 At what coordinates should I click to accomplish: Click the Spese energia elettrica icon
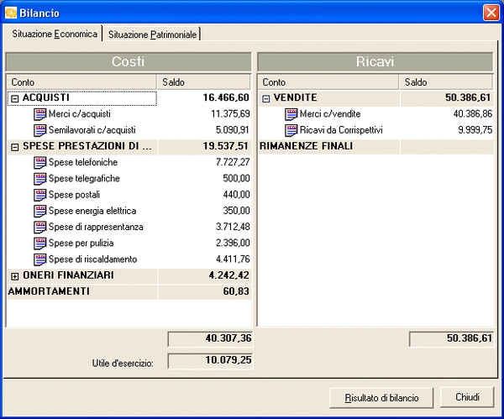coord(39,211)
